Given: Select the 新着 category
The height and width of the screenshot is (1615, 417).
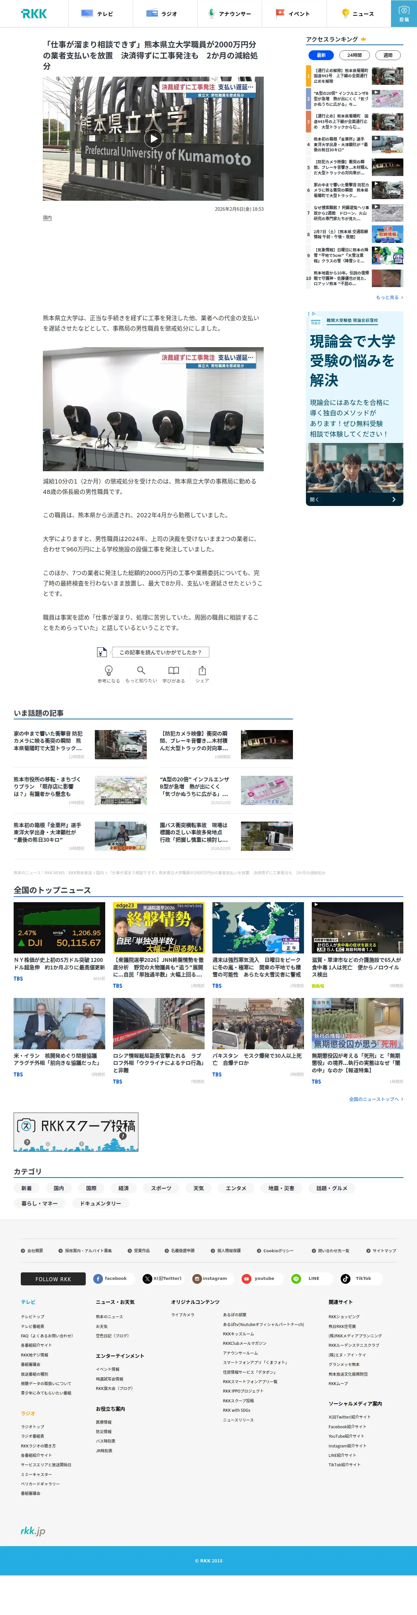Looking at the screenshot, I should tap(26, 1188).
